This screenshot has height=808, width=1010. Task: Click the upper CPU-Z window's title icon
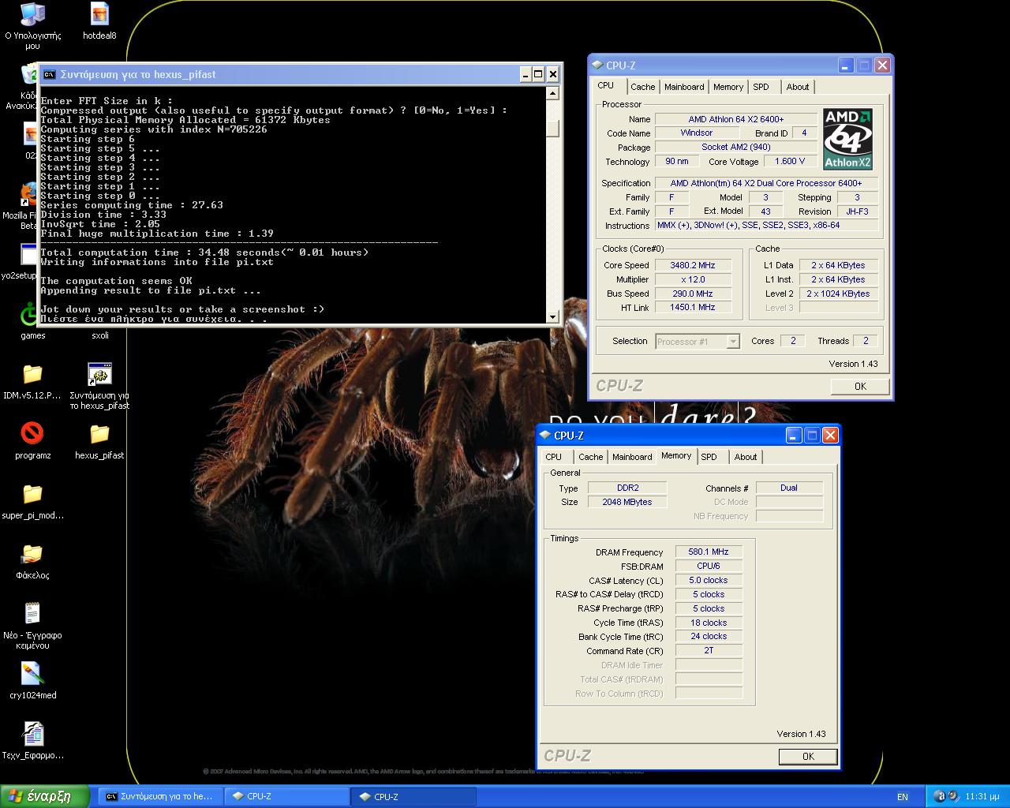(597, 65)
